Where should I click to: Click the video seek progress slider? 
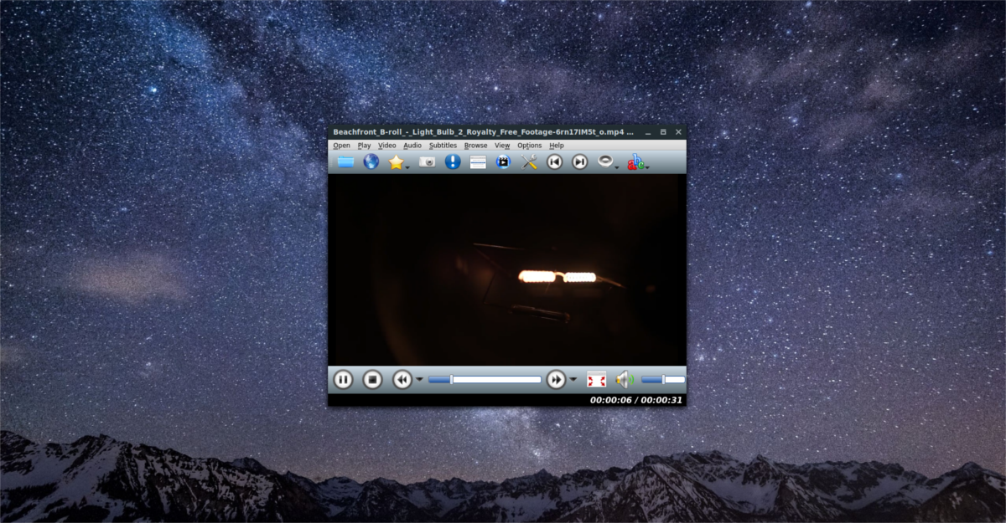(485, 379)
